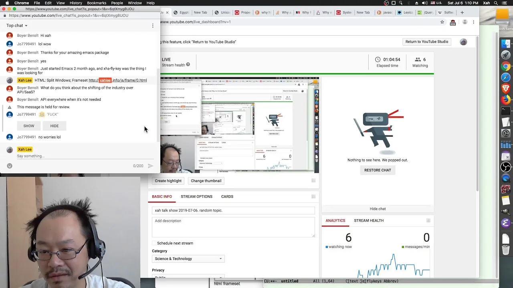Open the xahlee.info frameset link in chat
Screen dimensions: 513x288
pos(117,80)
